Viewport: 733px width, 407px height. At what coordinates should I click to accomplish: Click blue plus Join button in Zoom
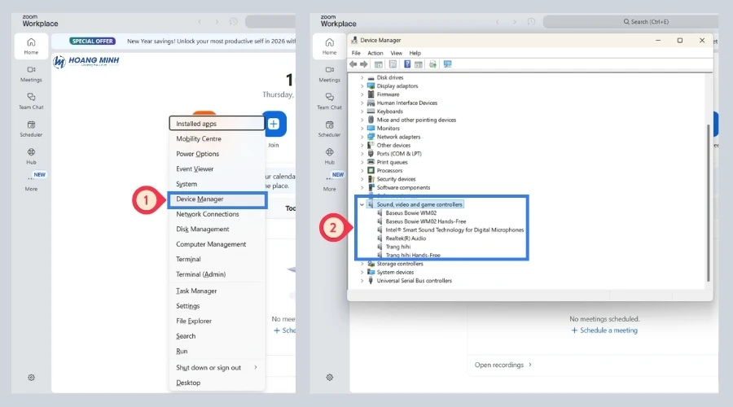coord(274,124)
